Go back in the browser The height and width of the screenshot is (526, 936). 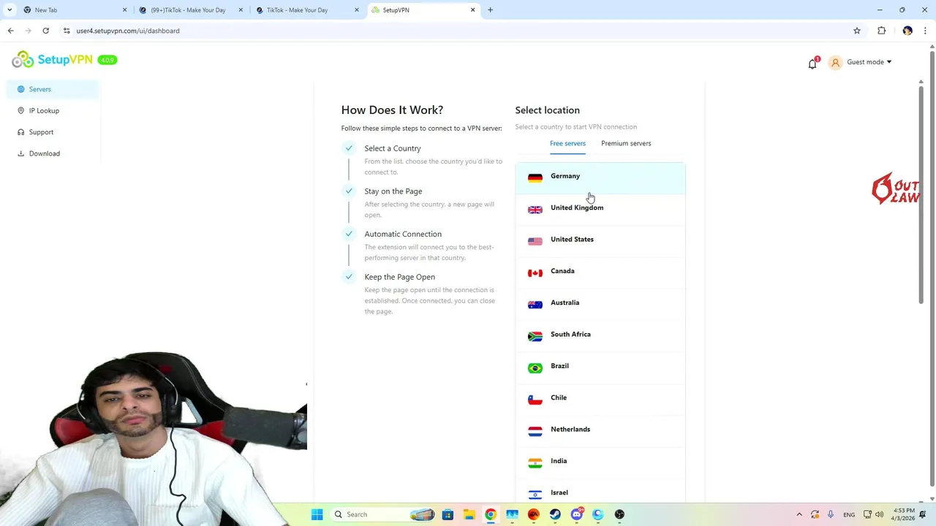point(10,31)
